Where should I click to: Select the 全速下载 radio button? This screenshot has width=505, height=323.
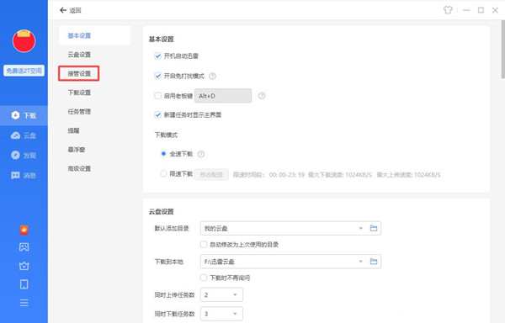(x=163, y=154)
